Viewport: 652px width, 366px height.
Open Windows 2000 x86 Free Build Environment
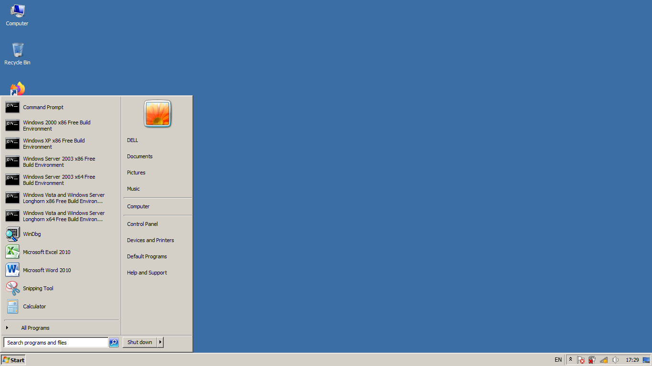pyautogui.click(x=62, y=125)
